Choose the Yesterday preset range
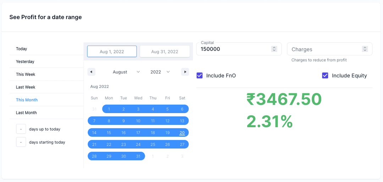The width and height of the screenshot is (383, 182). coord(25,61)
